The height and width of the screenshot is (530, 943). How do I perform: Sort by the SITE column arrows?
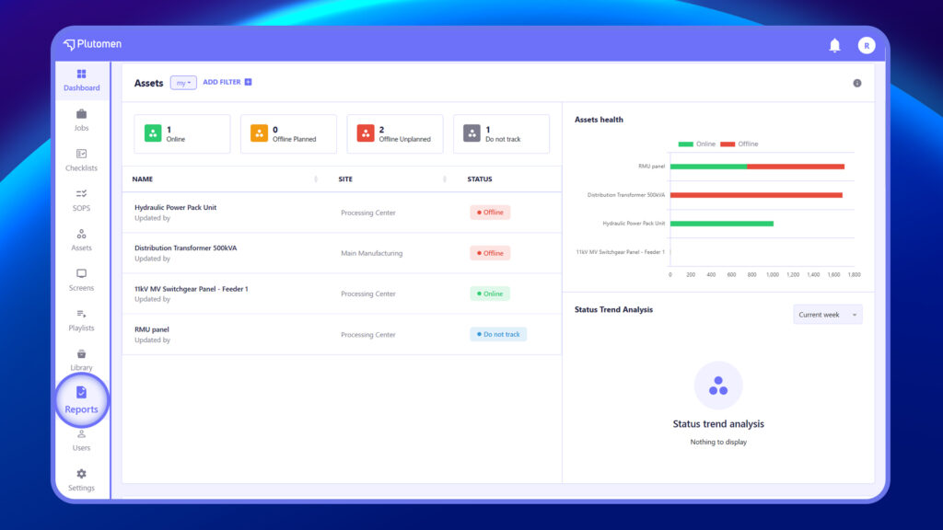(445, 179)
